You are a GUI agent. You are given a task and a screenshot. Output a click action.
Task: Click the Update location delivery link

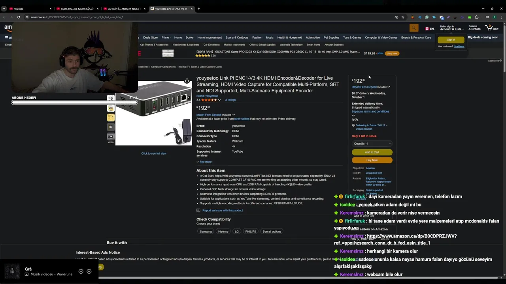(364, 129)
